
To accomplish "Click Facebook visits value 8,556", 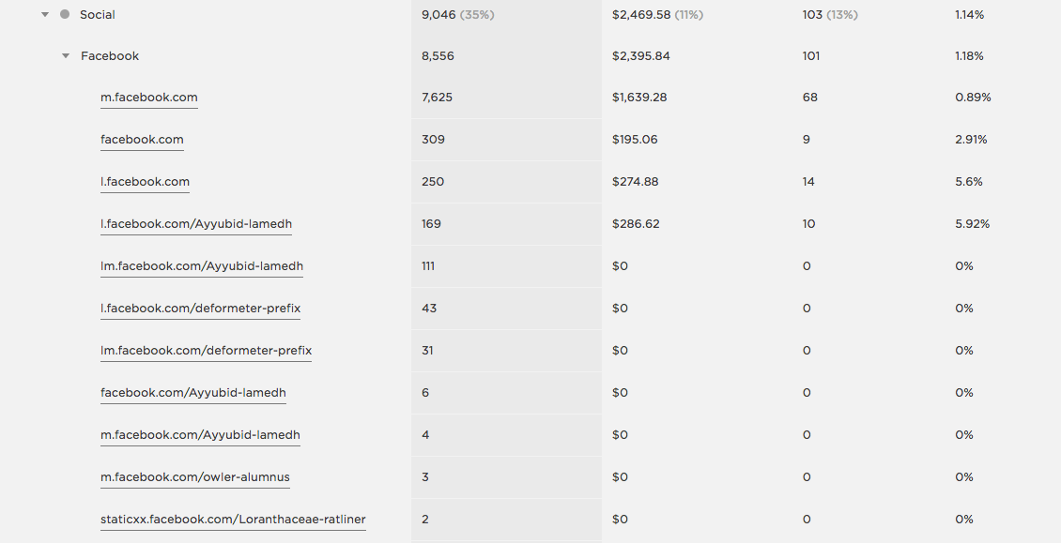I will [438, 56].
